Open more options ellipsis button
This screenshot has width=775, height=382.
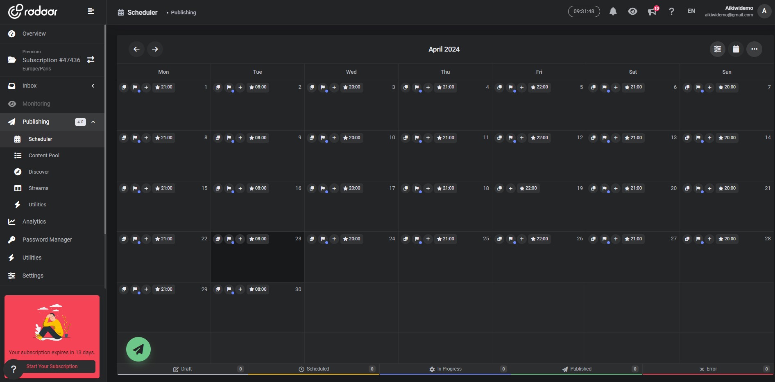[754, 49]
